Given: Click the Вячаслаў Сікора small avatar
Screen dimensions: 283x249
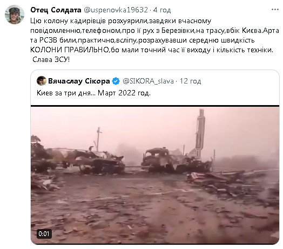Looking at the screenshot, I should tap(42, 81).
